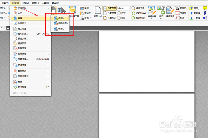Choose 提取页面... from the document menu
Viewport: 208px width, 138px height.
[x=31, y=34]
